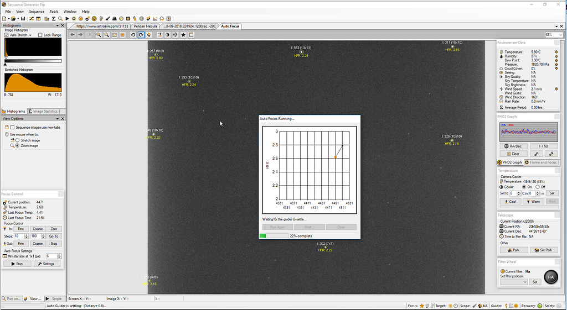
Task: Fit image to window icon
Action: [x=114, y=35]
